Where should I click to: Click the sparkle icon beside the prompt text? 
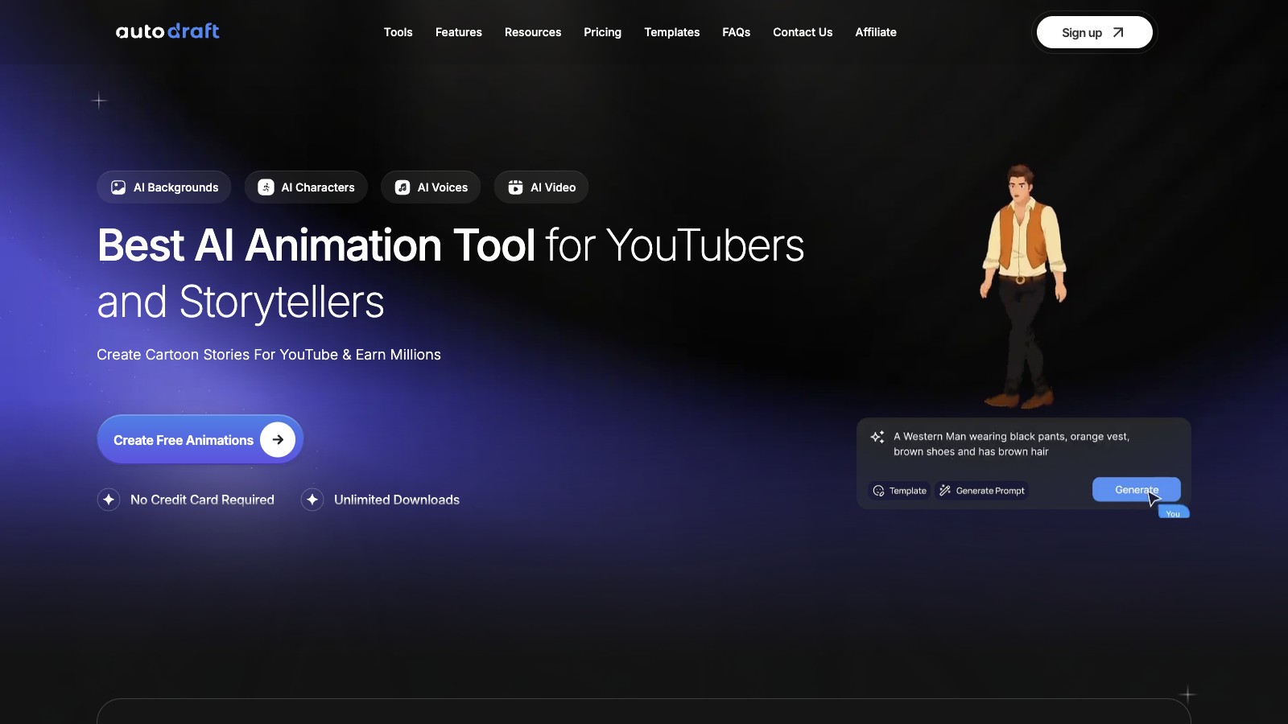(877, 437)
